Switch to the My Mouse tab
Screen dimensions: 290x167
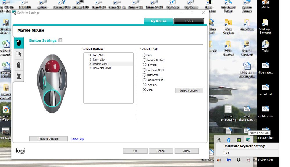(x=158, y=21)
